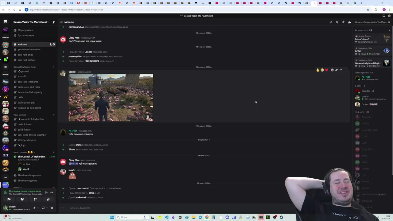Open Windows Start button on taskbar
393x221 pixels.
[x=112, y=217]
